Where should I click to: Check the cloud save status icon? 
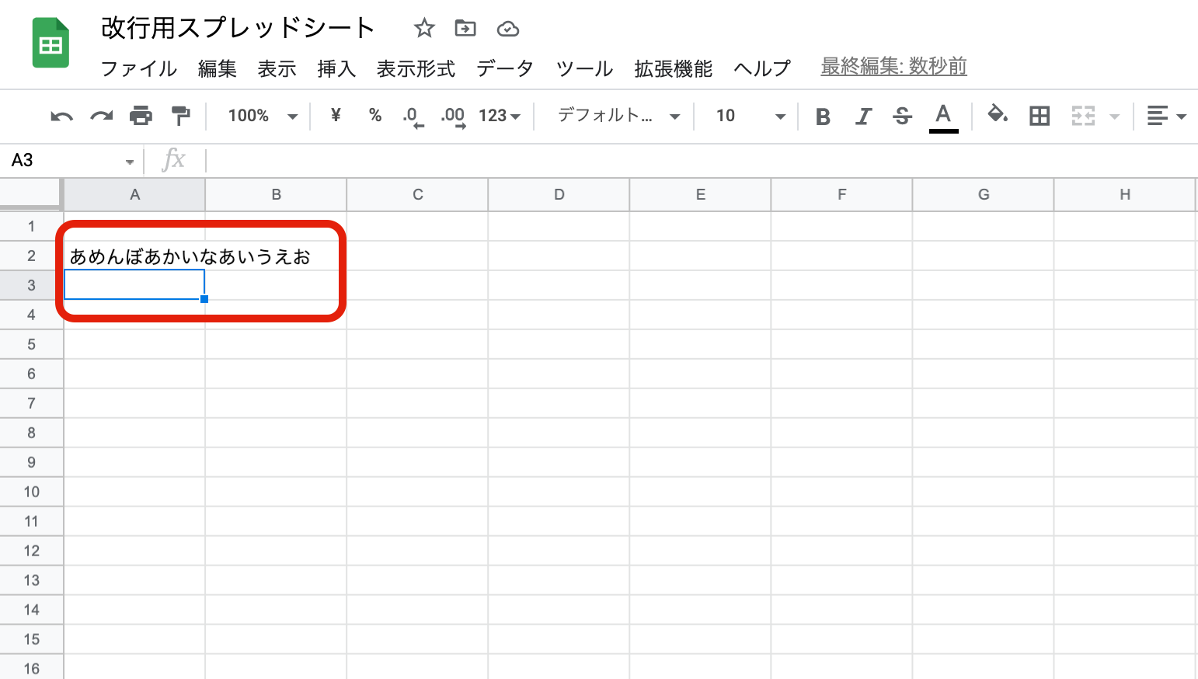[x=508, y=30]
